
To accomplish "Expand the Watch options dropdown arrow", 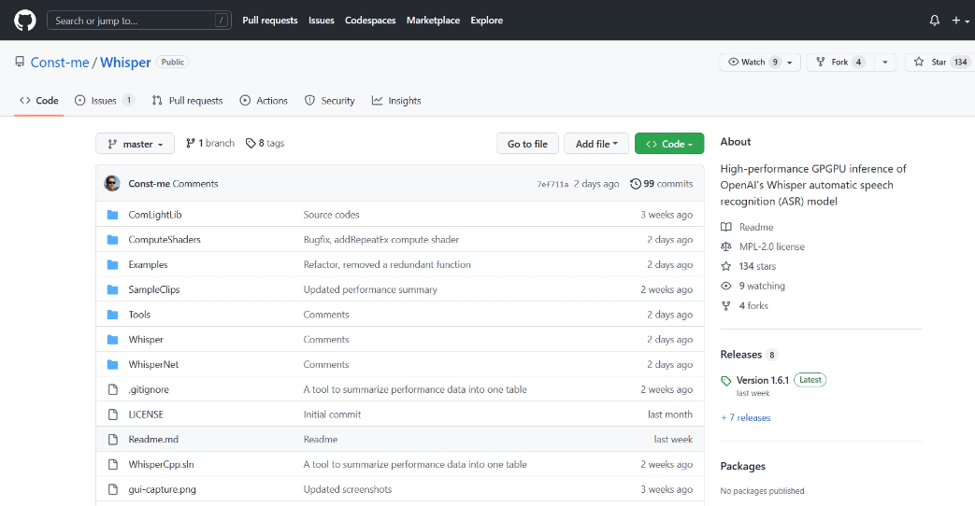I will pyautogui.click(x=790, y=63).
